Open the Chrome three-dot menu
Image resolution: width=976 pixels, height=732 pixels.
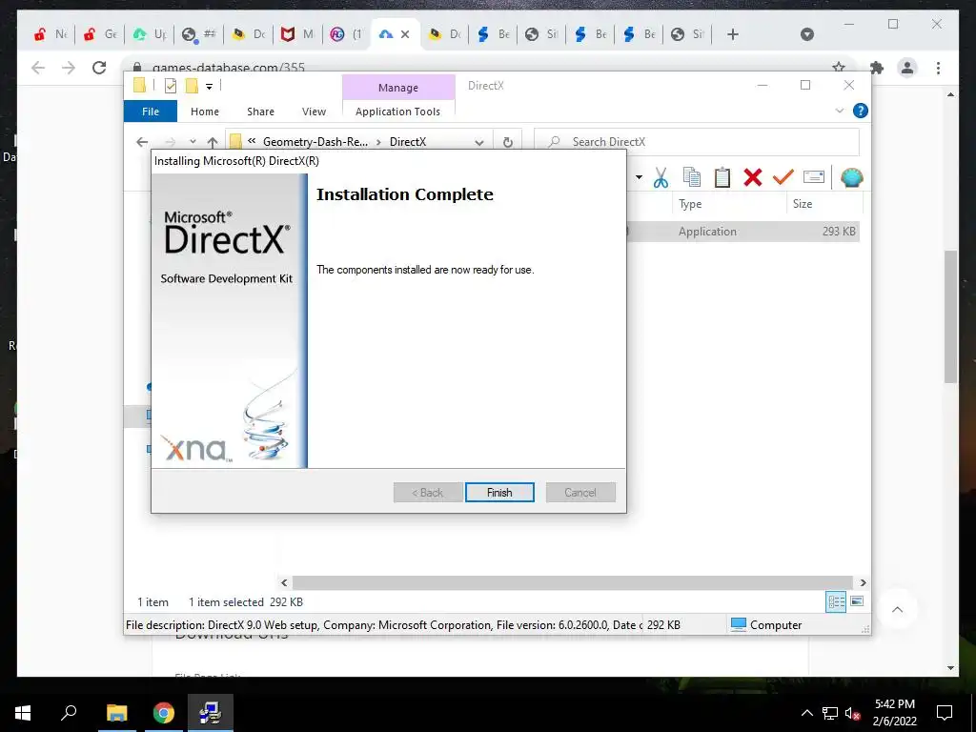click(x=938, y=68)
